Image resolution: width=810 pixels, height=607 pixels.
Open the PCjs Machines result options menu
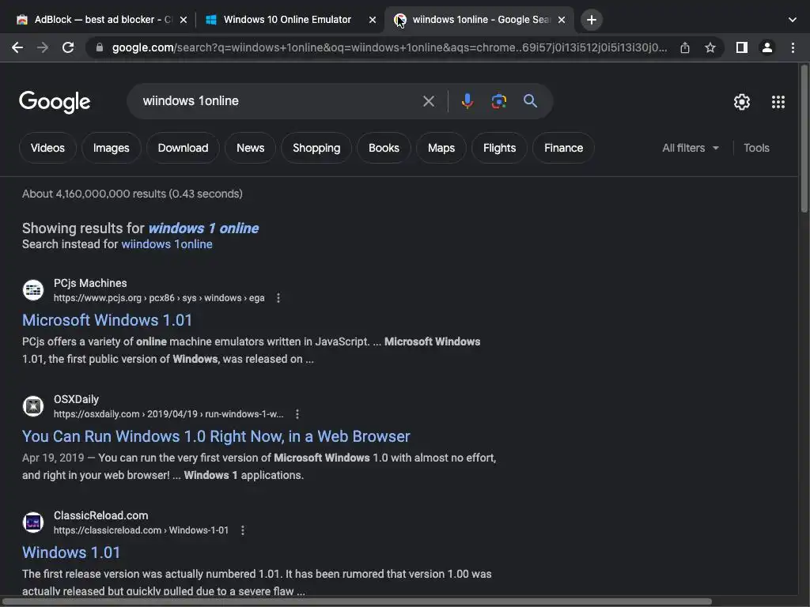tap(278, 298)
